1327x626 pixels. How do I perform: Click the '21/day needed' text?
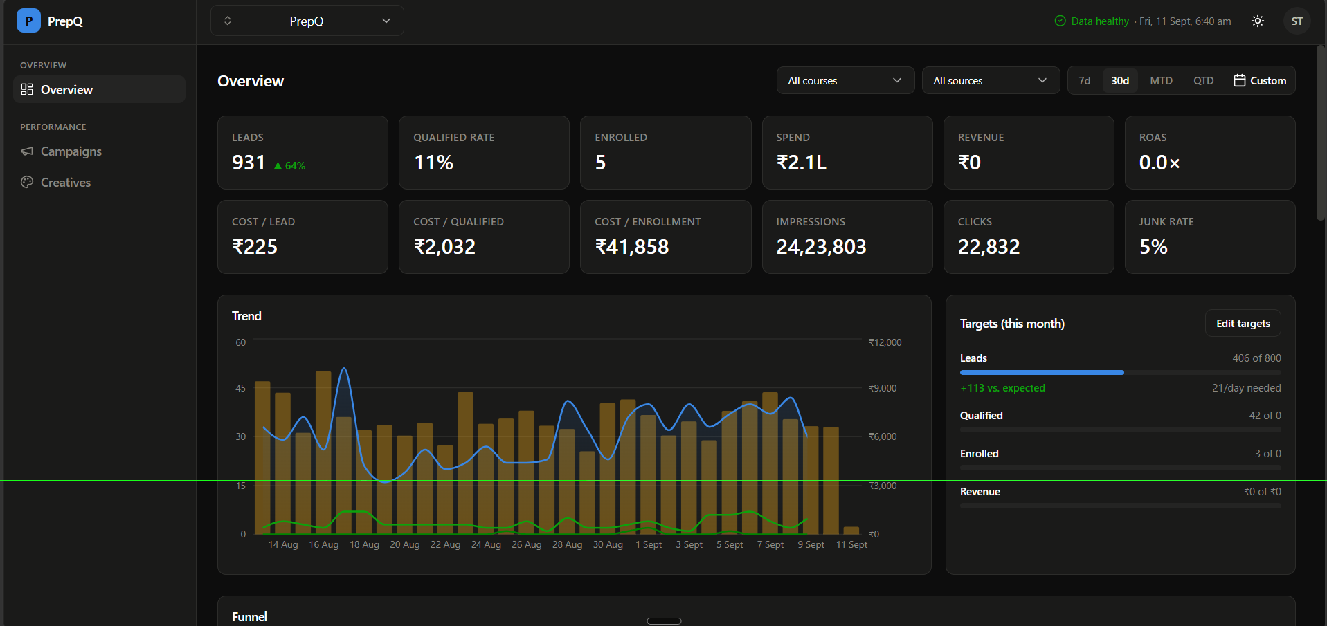[1246, 388]
